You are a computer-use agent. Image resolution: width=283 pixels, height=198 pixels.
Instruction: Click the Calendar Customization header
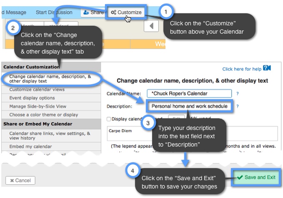[x=51, y=67]
